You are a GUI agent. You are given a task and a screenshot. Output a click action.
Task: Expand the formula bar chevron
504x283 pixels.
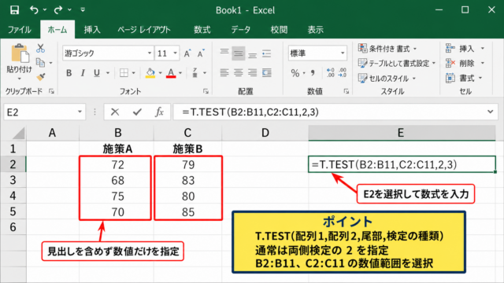[x=490, y=112]
